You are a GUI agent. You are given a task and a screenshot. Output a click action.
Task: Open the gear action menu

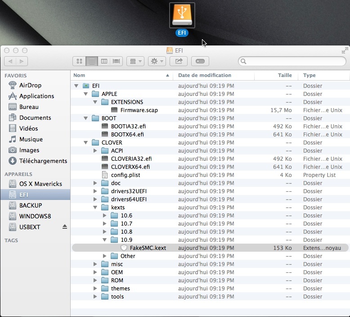pos(157,61)
